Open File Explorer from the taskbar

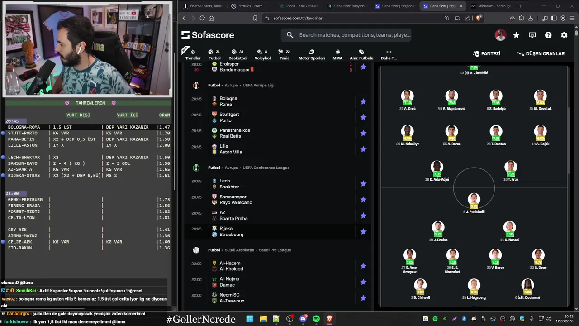[x=263, y=319]
